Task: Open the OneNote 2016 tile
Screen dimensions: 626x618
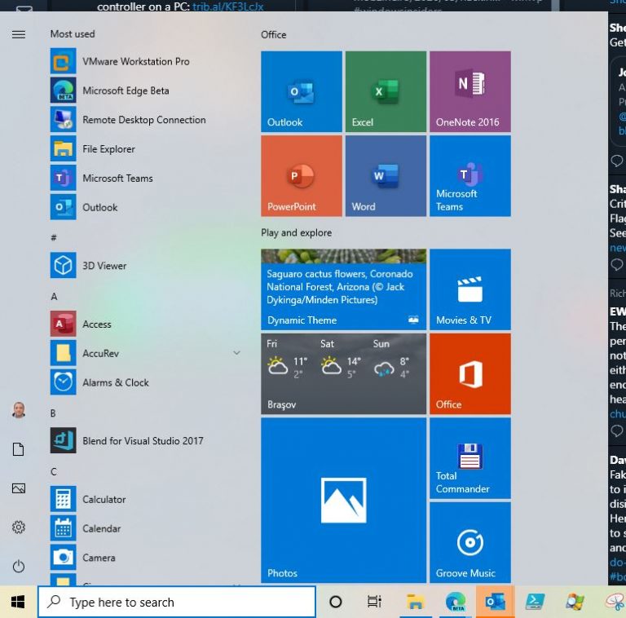Action: pyautogui.click(x=470, y=91)
